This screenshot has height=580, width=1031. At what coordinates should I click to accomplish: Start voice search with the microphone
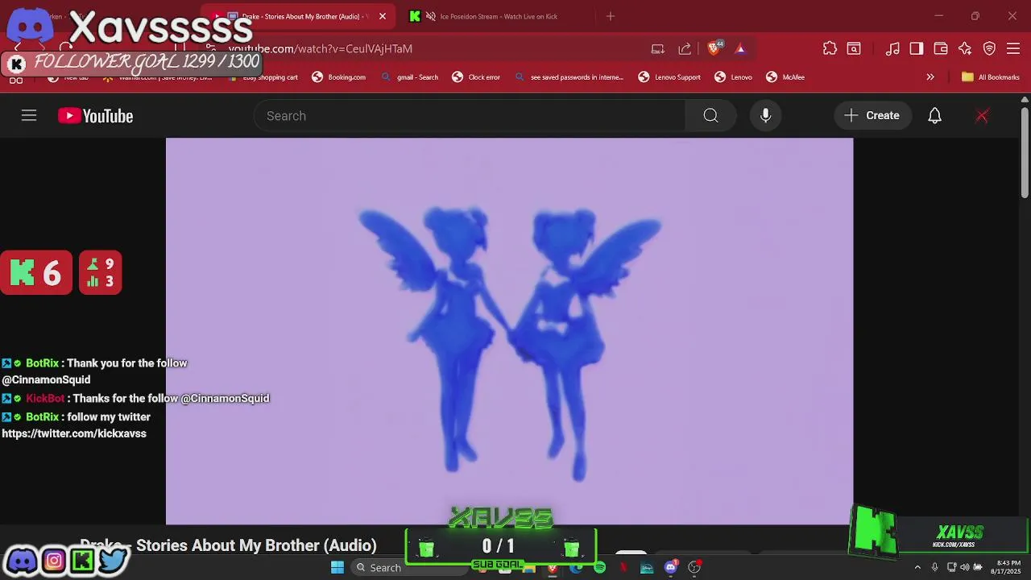[765, 116]
